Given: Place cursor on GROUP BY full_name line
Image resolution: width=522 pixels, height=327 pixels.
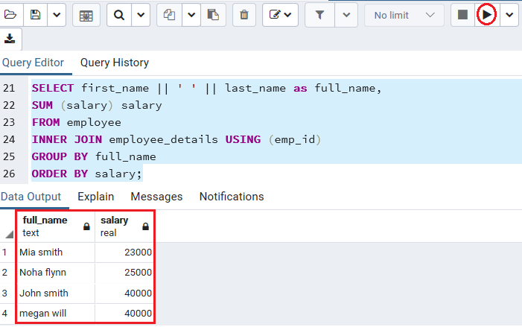Looking at the screenshot, I should [94, 156].
